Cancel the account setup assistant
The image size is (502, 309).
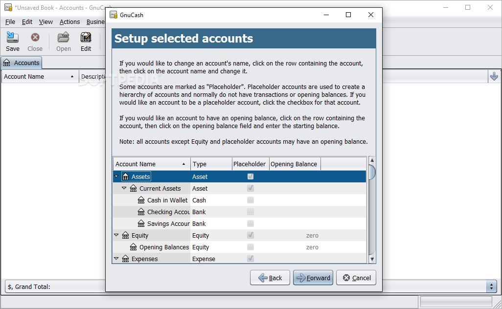point(356,278)
